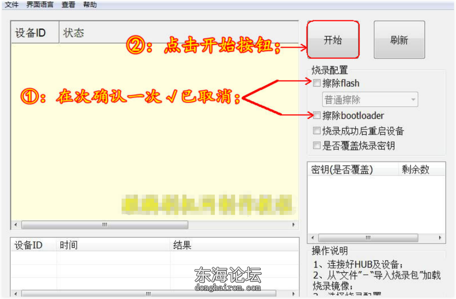
Task: Open the 查看 menu
Action: point(68,5)
